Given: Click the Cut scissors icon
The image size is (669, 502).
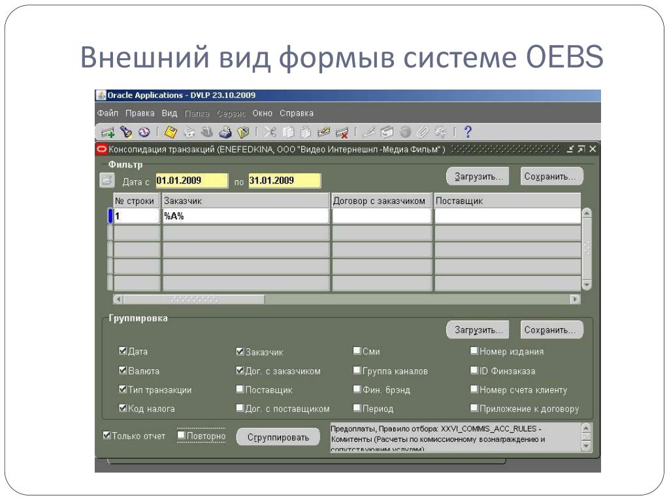Looking at the screenshot, I should [x=270, y=132].
